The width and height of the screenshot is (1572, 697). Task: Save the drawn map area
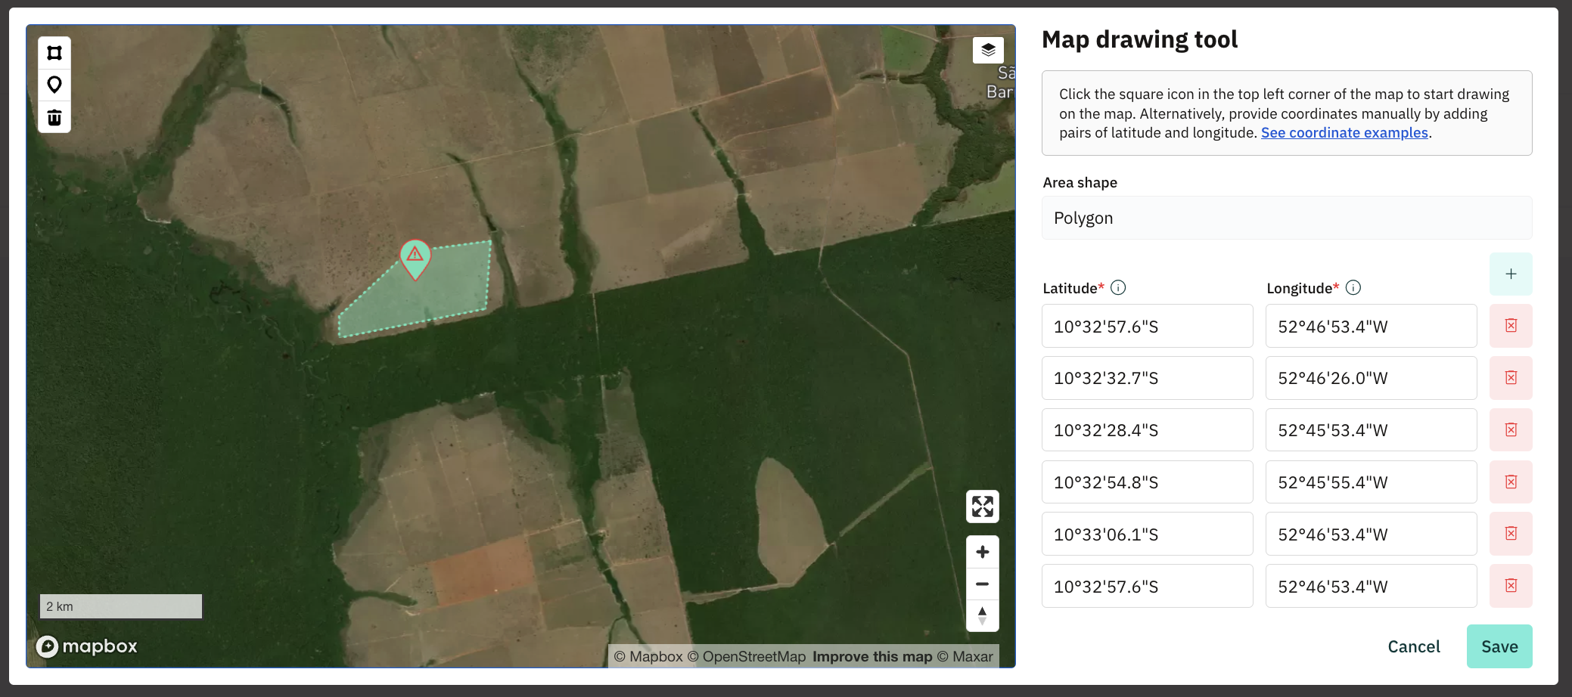click(1499, 646)
